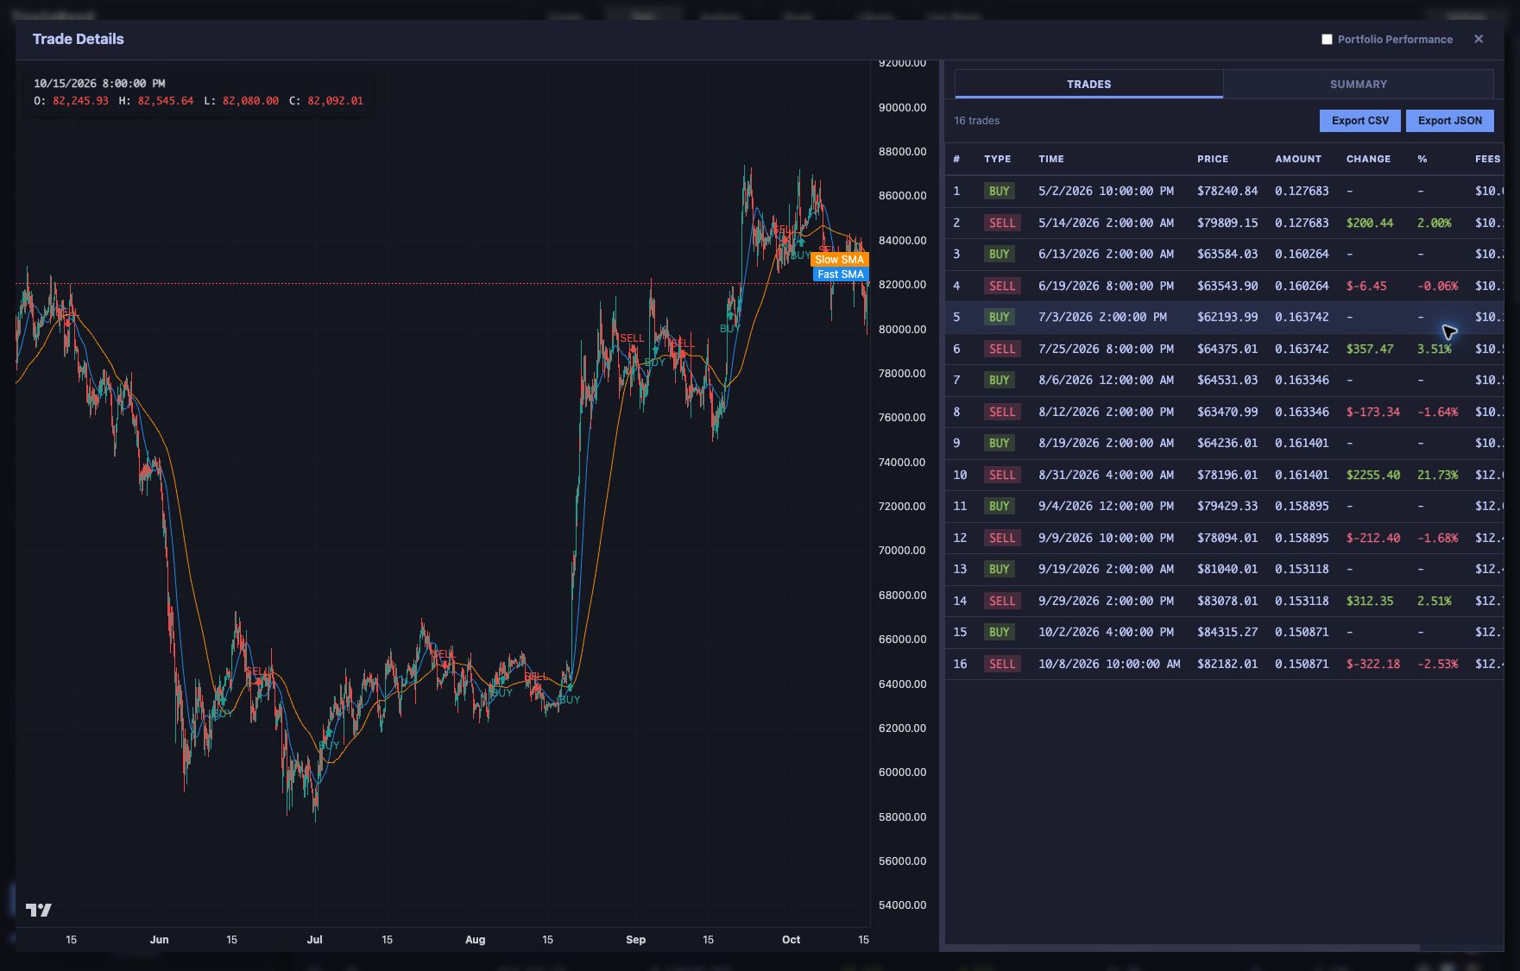Enable the Portfolio Performance checkbox

coord(1327,39)
